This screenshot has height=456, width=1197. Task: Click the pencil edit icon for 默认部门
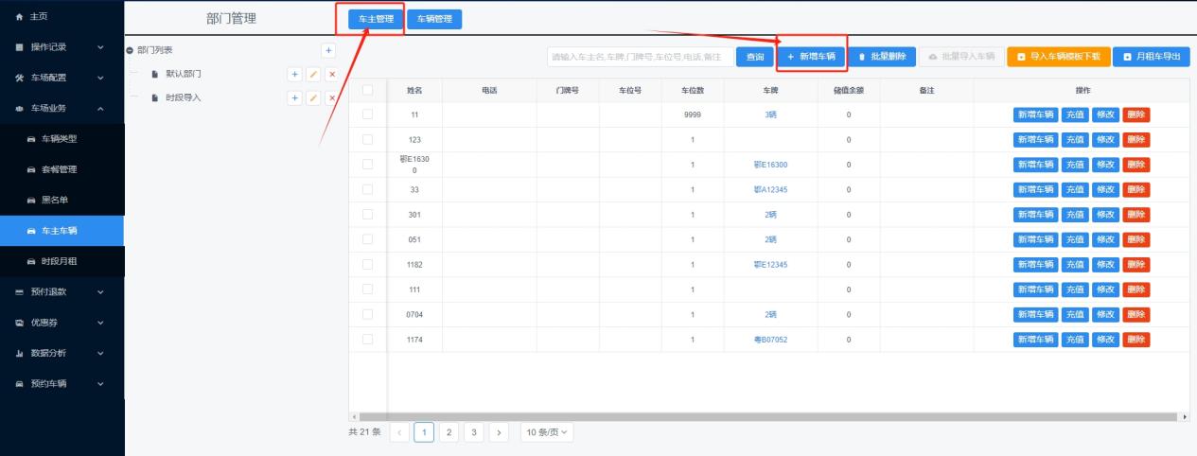point(312,74)
